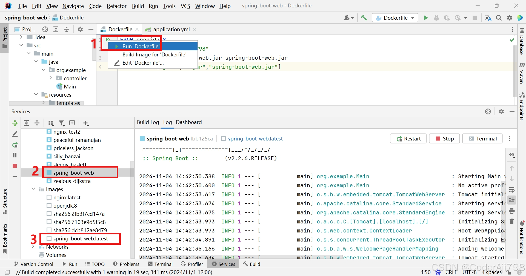This screenshot has height=276, width=526.
Task: Toggle the Structure tool window stripe button
Action: click(x=5, y=201)
